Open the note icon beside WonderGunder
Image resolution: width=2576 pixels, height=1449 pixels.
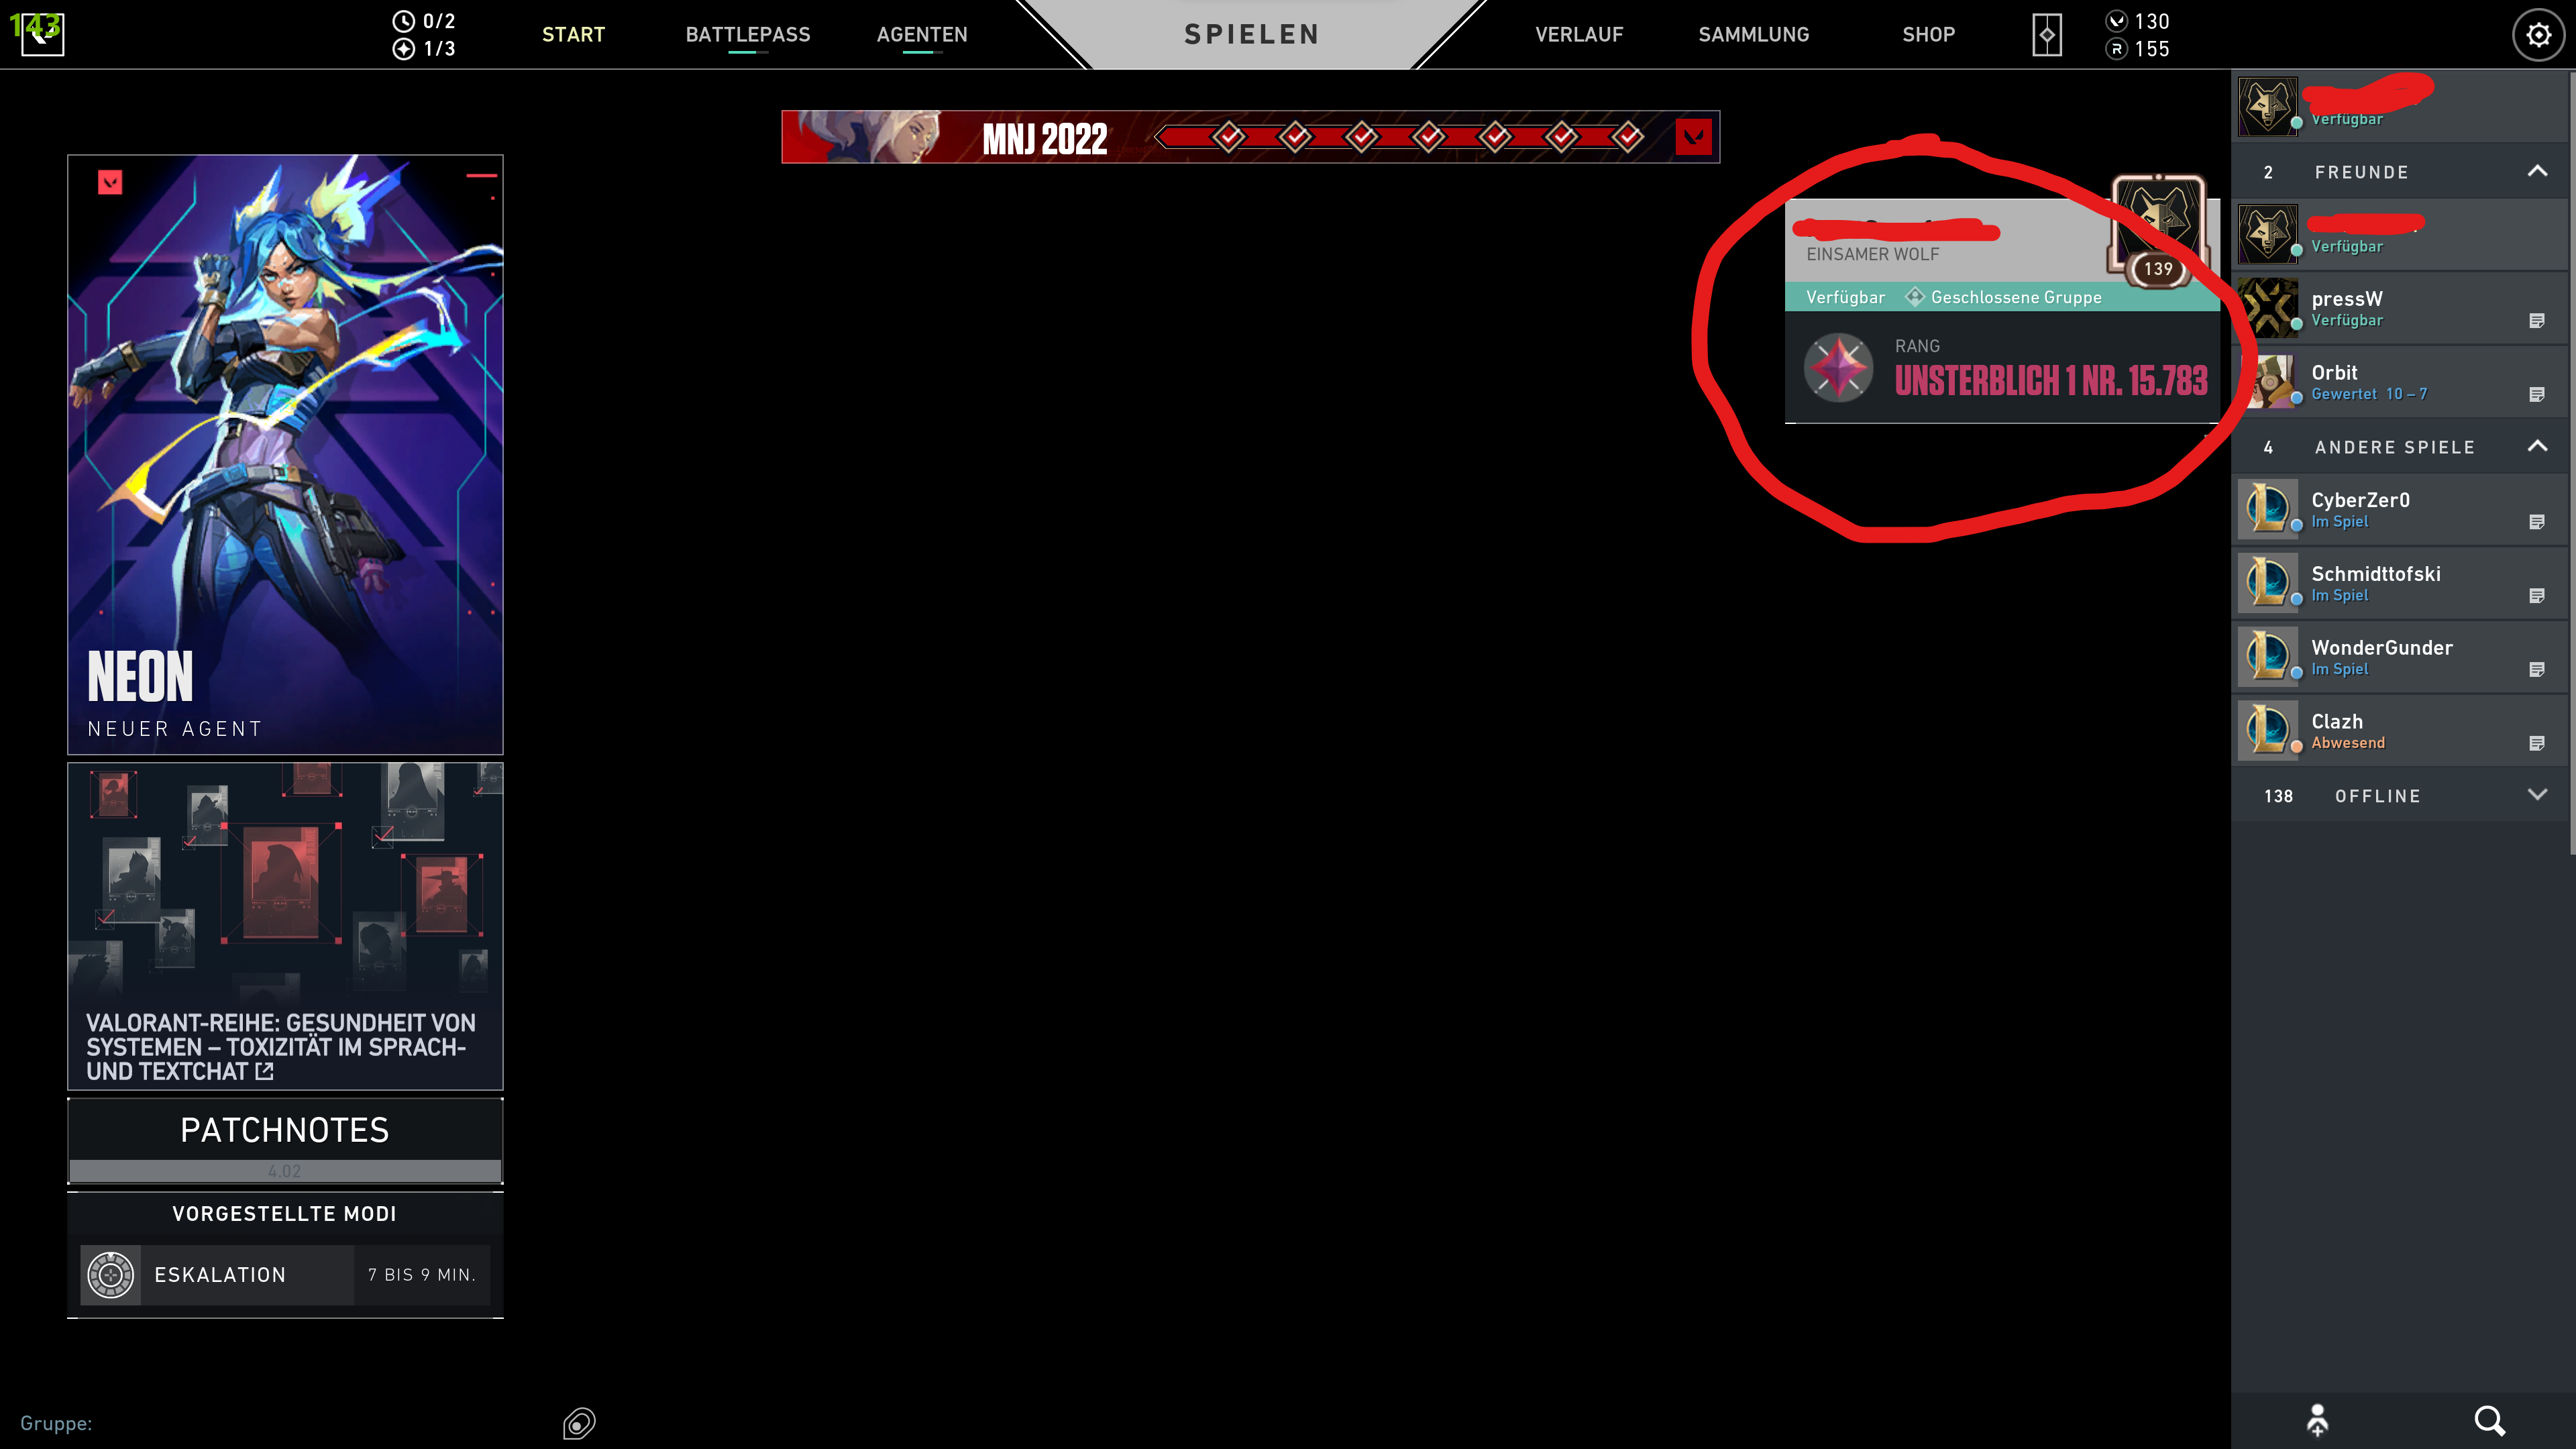(2536, 670)
